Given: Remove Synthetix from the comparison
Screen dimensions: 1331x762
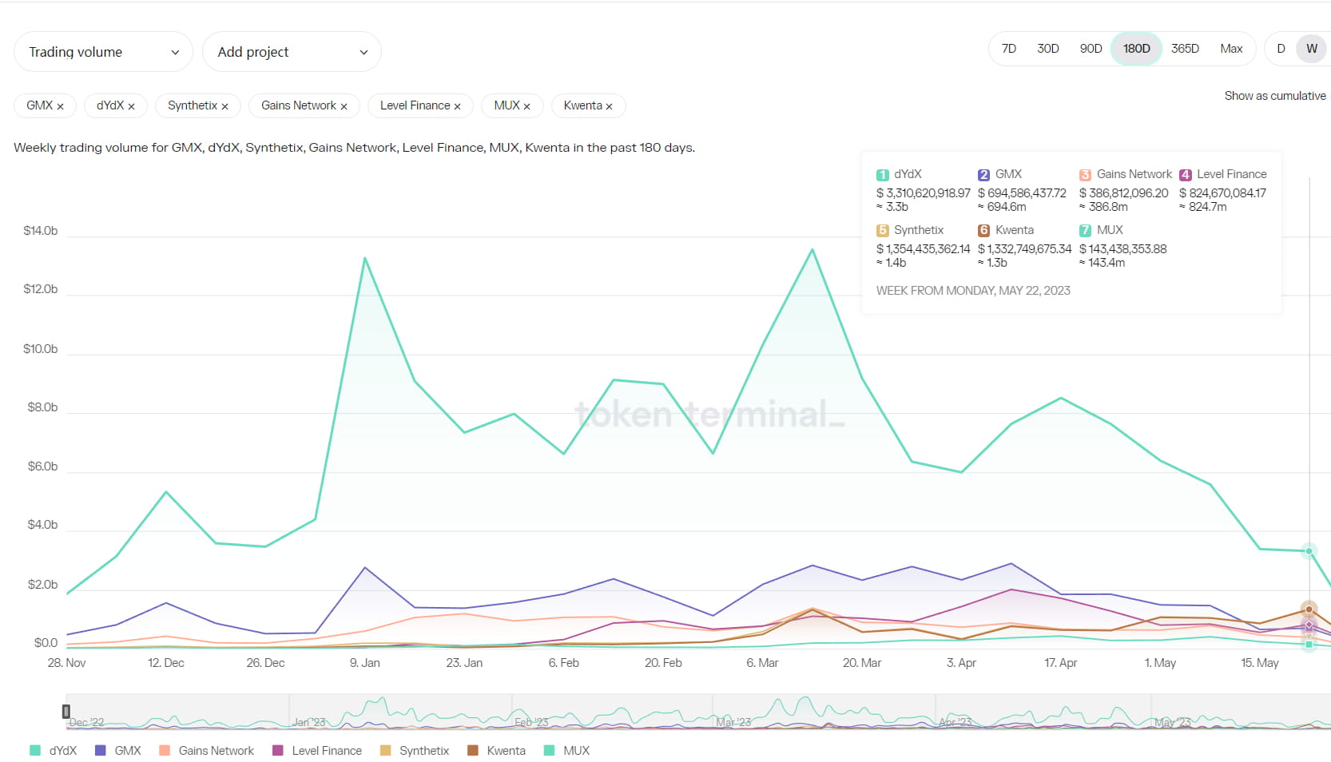Looking at the screenshot, I should coord(224,106).
